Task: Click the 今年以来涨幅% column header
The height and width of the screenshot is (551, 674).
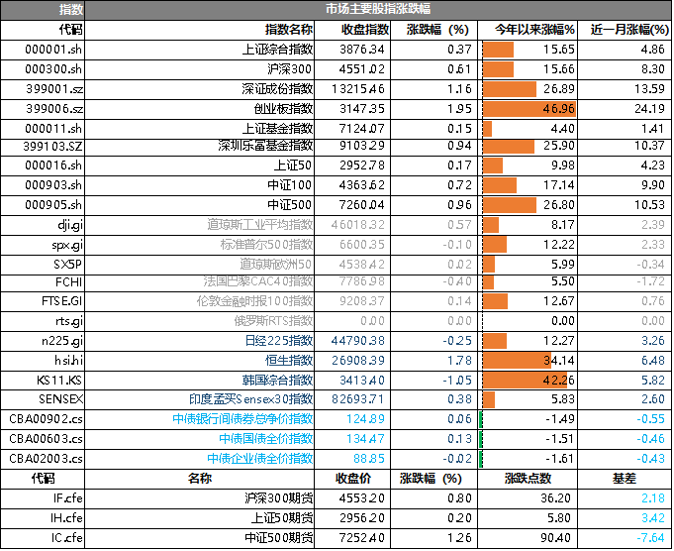Action: coord(528,30)
